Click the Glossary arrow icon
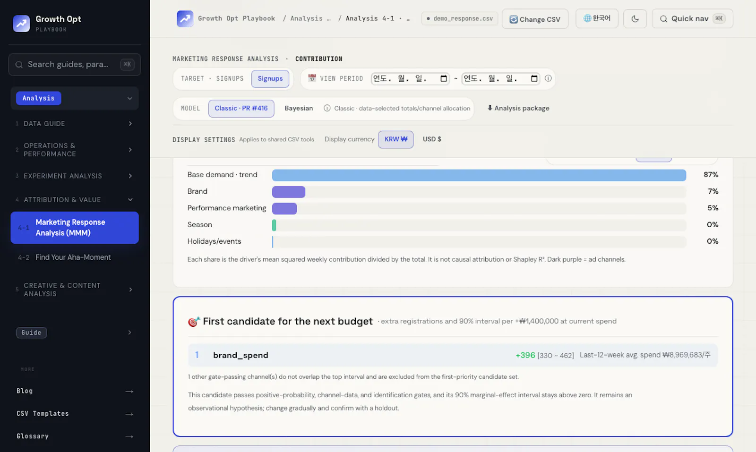The width and height of the screenshot is (756, 452). click(129, 437)
